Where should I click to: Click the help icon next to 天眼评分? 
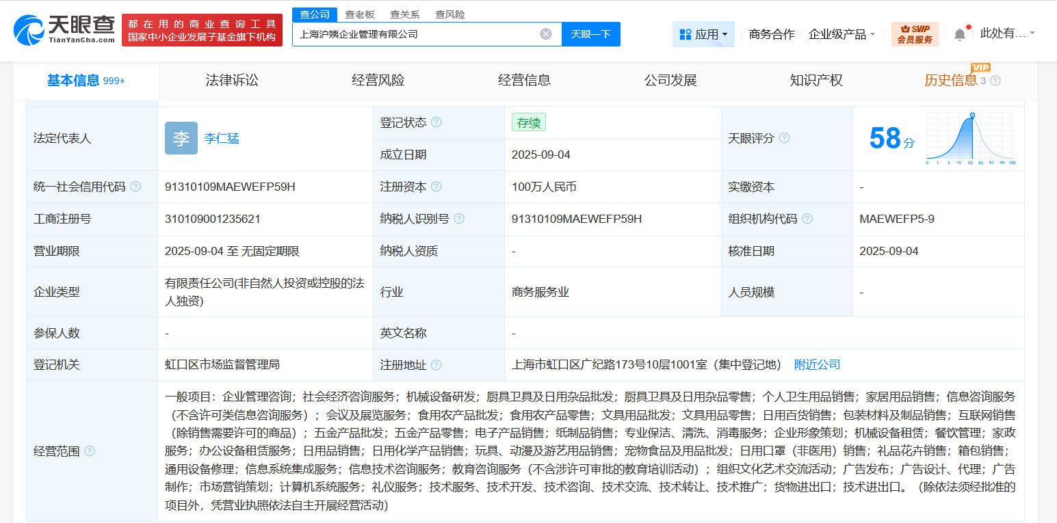pos(784,137)
